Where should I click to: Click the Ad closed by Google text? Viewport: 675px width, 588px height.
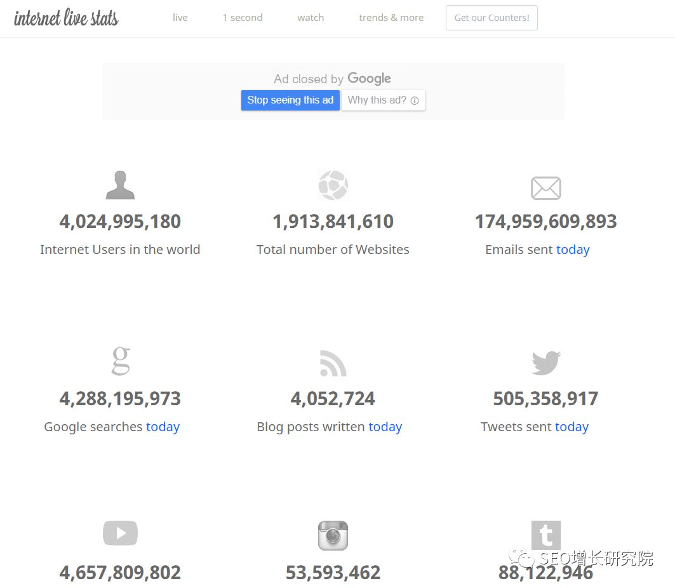(332, 79)
